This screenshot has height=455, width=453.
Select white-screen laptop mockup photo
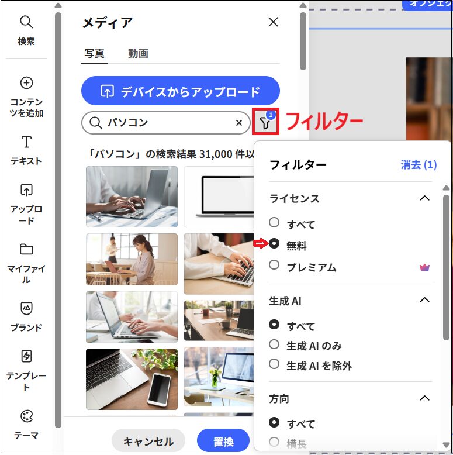(x=219, y=197)
